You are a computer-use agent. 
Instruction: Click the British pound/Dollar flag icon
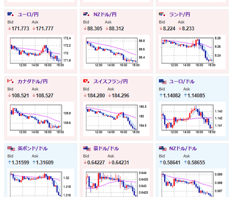[x=11, y=148]
